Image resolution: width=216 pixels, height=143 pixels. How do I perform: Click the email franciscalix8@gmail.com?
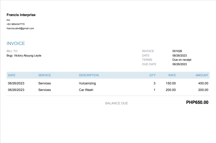coord(20,28)
